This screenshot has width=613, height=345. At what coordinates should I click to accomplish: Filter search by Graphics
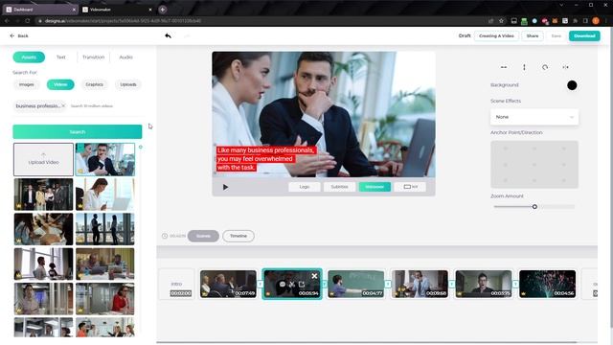click(94, 84)
